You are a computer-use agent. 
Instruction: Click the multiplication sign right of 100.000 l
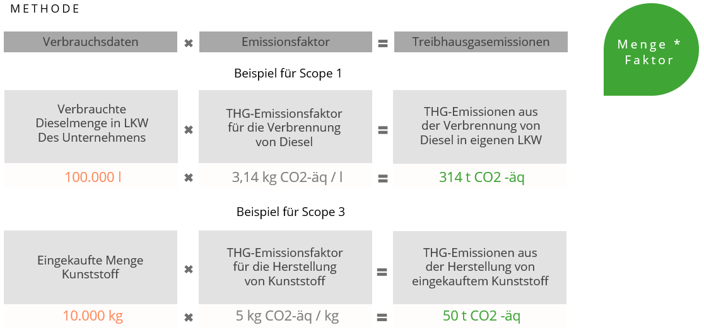click(188, 178)
